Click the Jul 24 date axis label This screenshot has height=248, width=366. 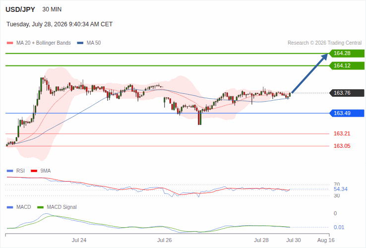point(79,240)
